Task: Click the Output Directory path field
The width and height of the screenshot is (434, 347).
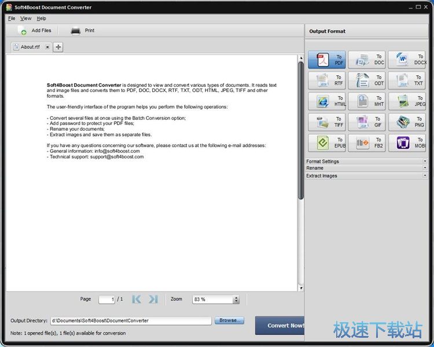Action: [x=131, y=321]
